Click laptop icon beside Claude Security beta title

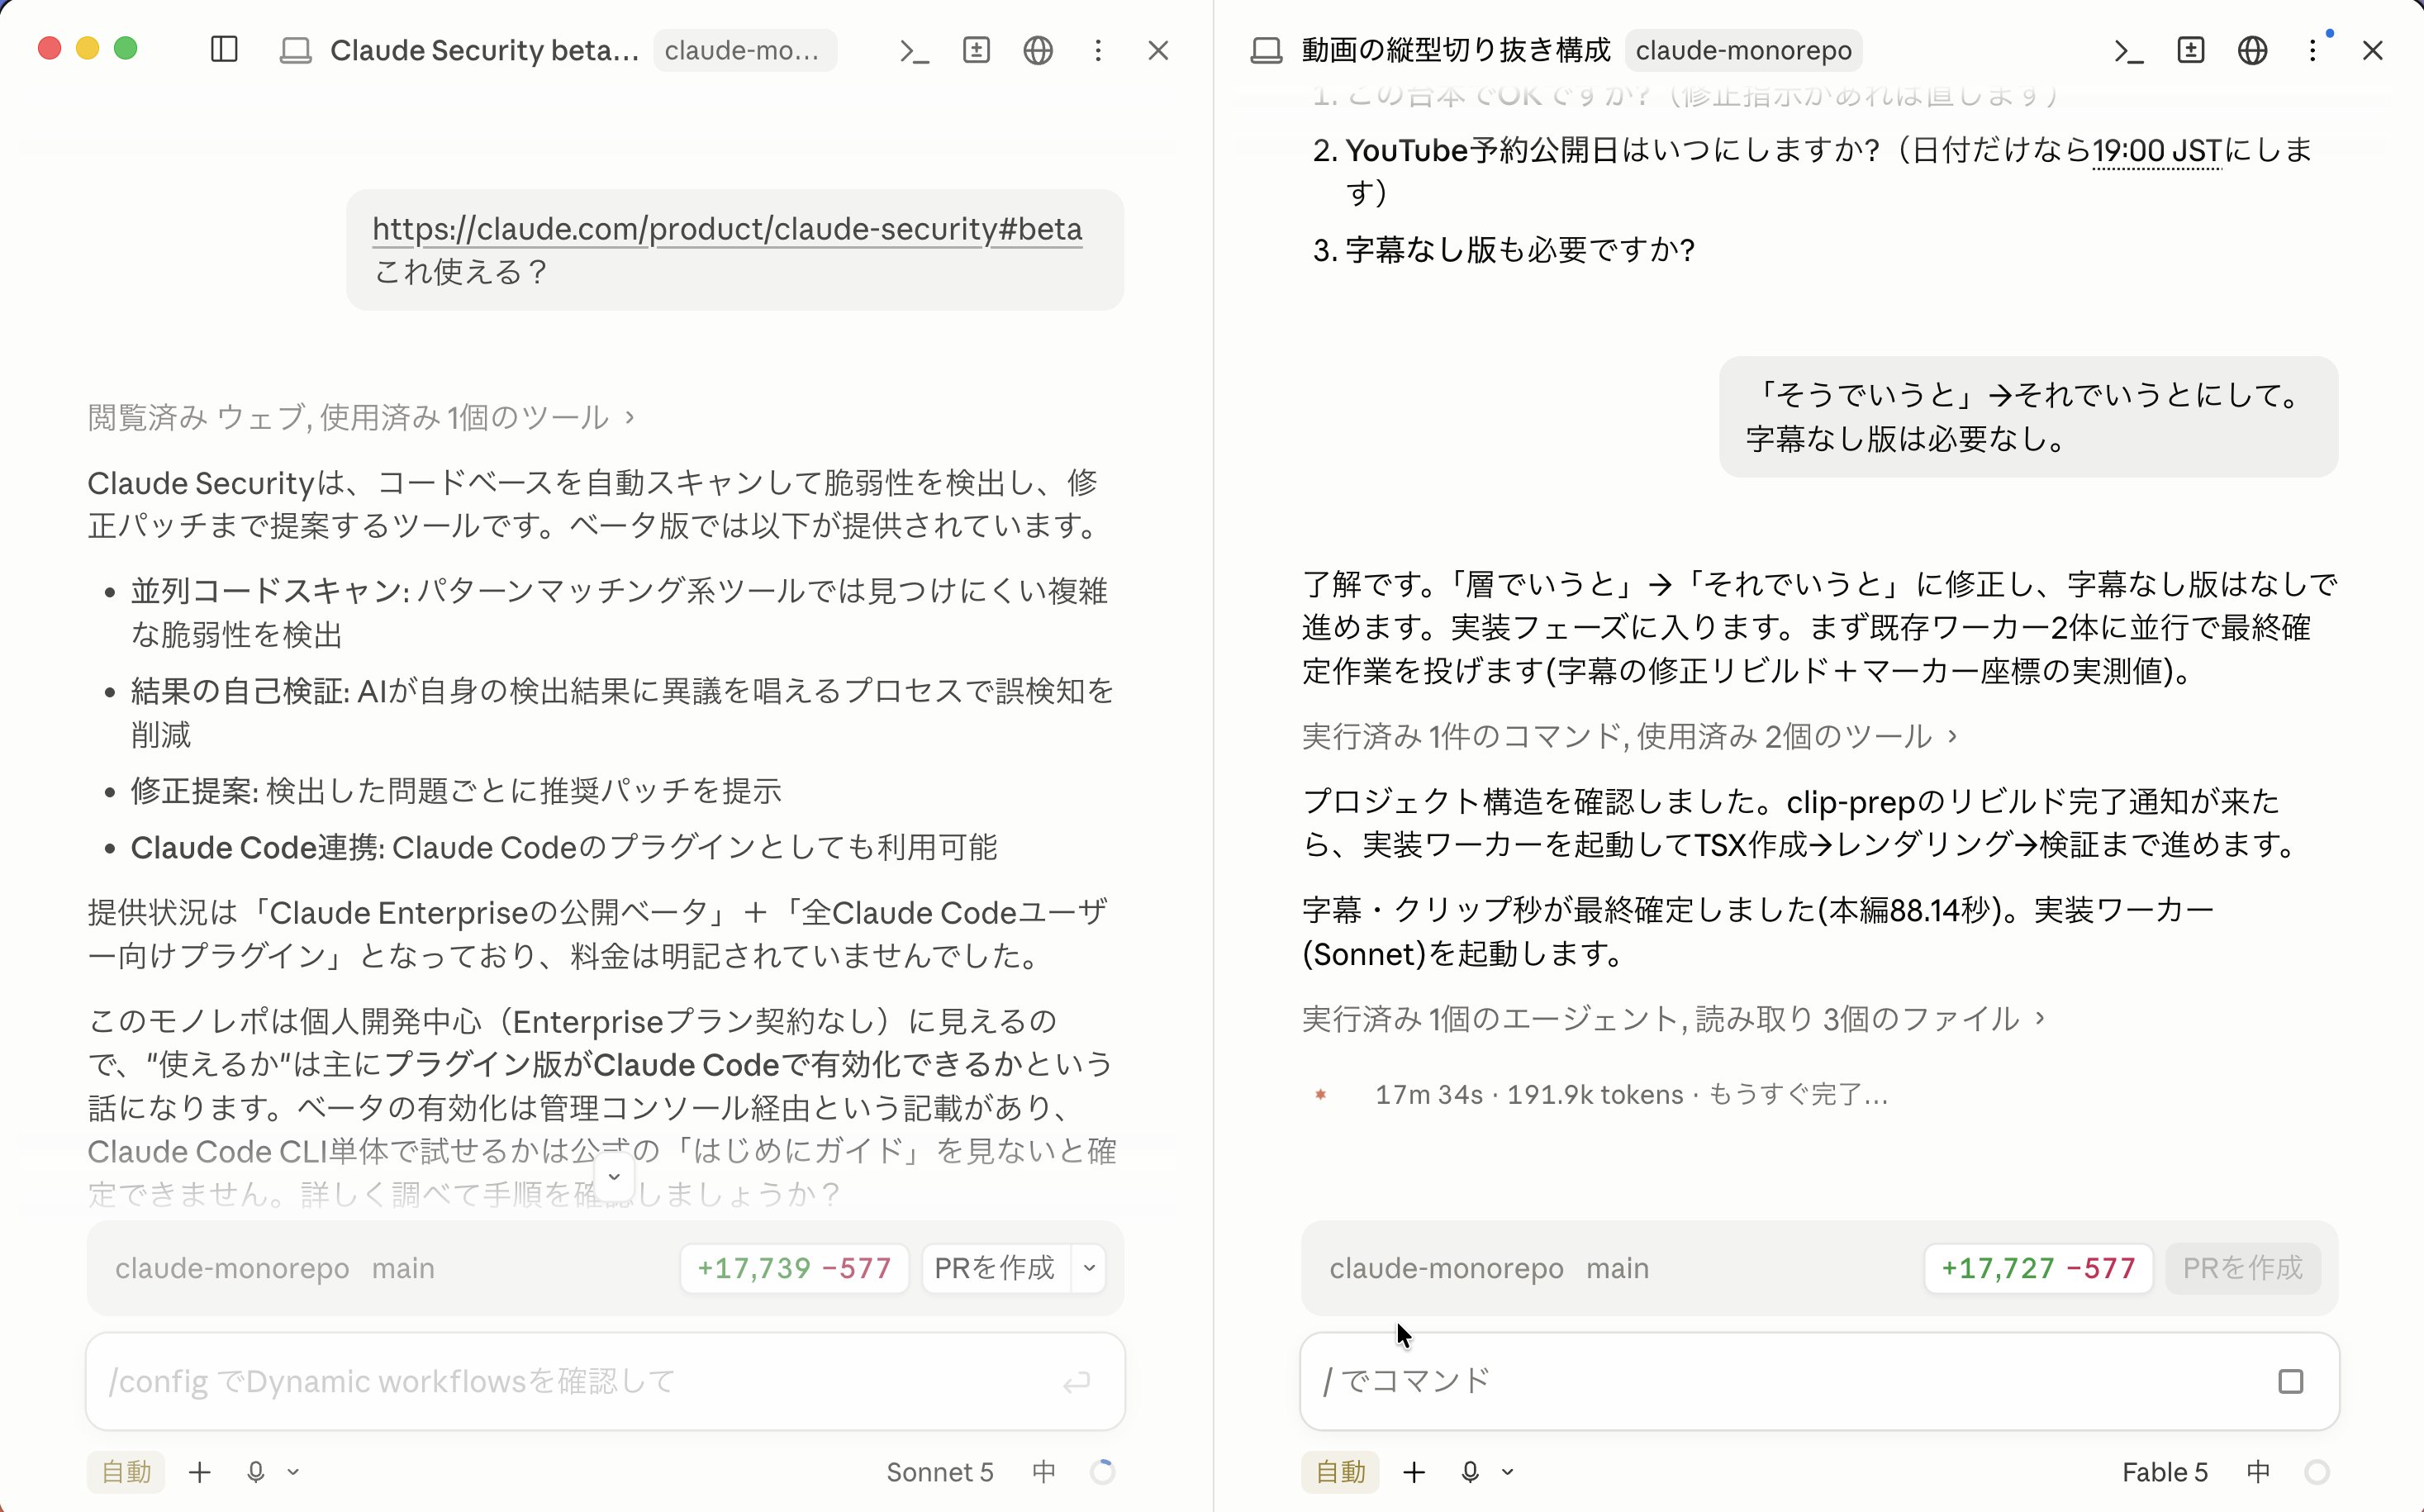tap(295, 50)
